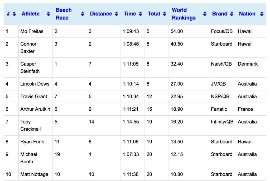The width and height of the screenshot is (270, 181).
Task: Select Casper Steinfath's Denmark nation cell
Action: point(248,64)
